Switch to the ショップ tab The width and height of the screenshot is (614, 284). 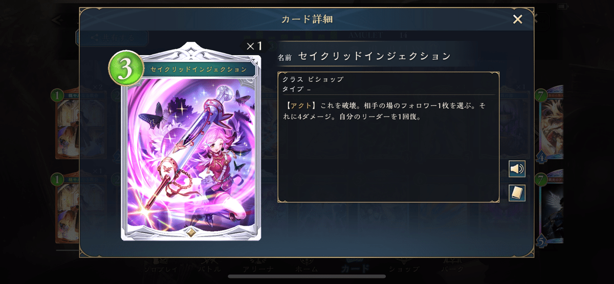pyautogui.click(x=403, y=267)
